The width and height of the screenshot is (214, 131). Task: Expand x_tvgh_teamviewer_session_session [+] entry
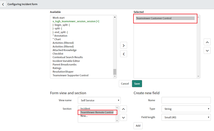(x=76, y=21)
